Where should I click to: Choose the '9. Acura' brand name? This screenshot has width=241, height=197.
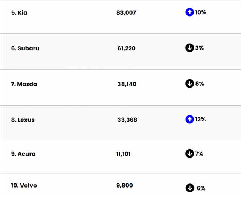(23, 154)
